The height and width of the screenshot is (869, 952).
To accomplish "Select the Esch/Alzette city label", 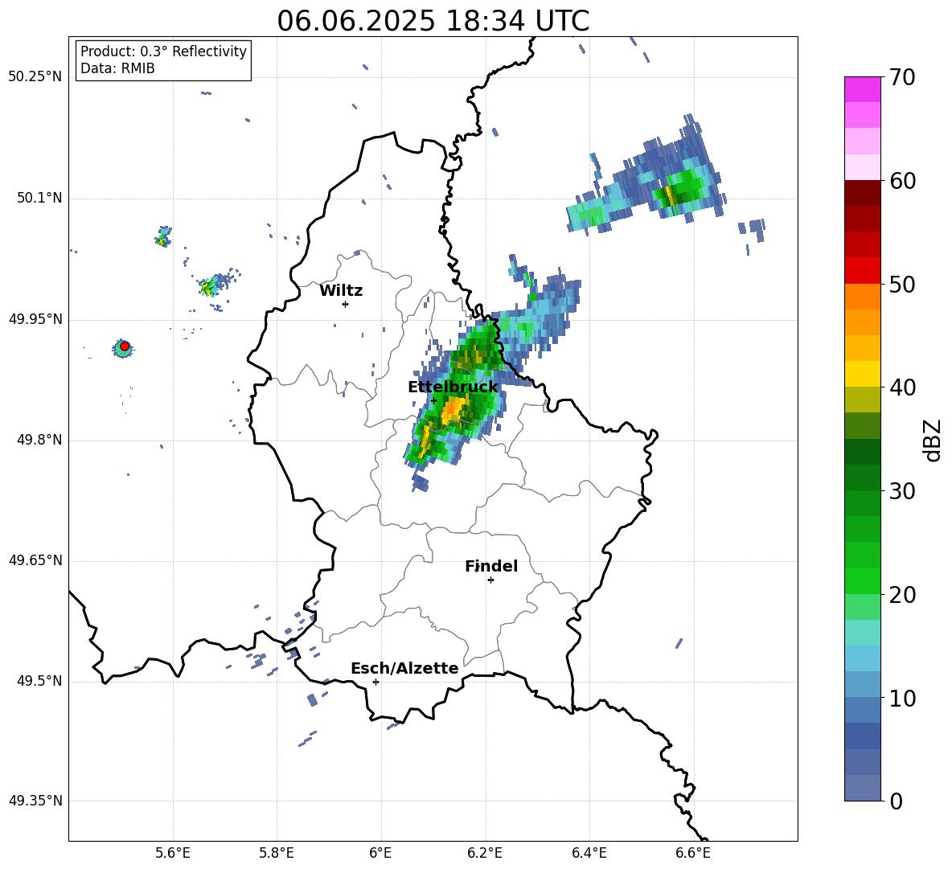I will (404, 668).
